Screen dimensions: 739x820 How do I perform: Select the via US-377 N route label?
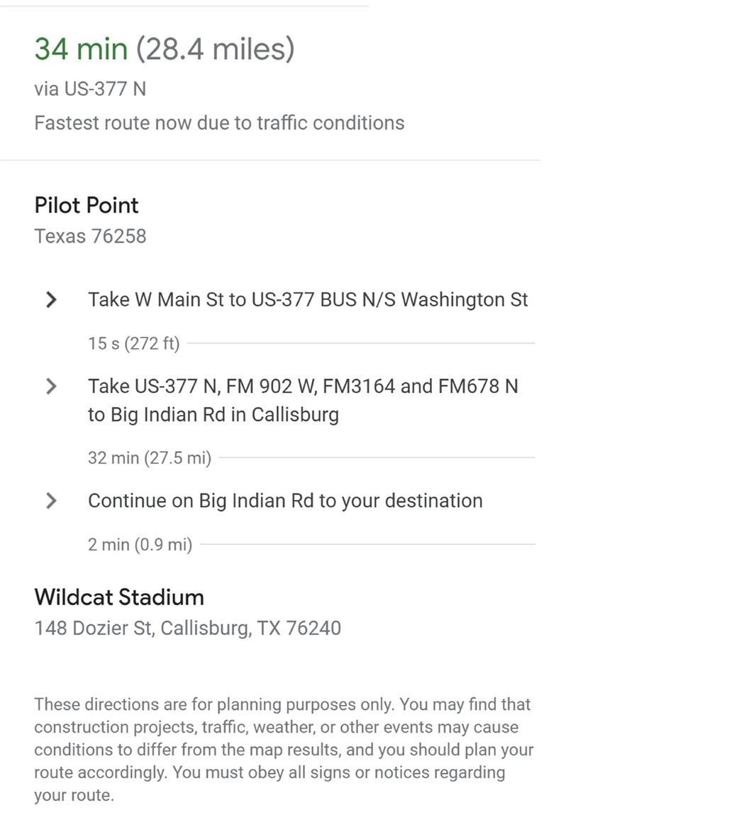point(90,89)
